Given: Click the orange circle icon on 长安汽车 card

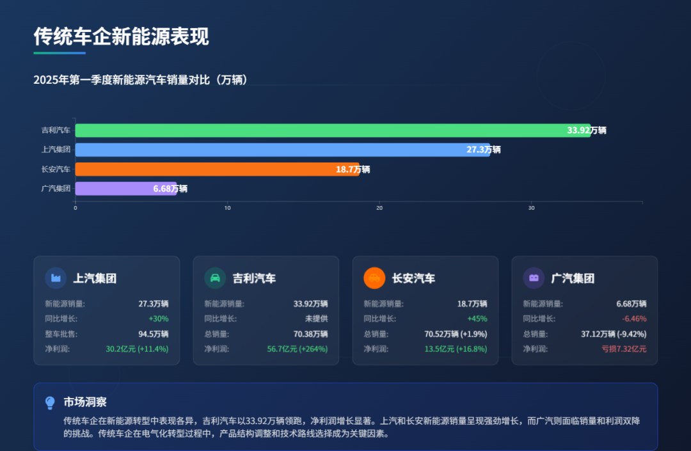Looking at the screenshot, I should click(x=374, y=278).
